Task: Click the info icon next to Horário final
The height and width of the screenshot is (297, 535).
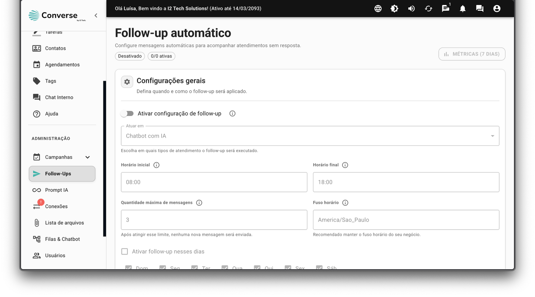Action: (345, 165)
